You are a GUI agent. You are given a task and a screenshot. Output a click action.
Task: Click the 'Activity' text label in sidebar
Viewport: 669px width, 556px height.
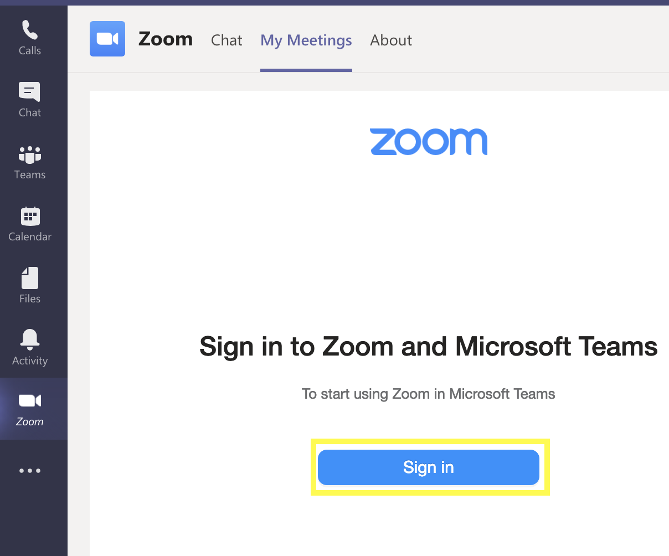point(30,361)
